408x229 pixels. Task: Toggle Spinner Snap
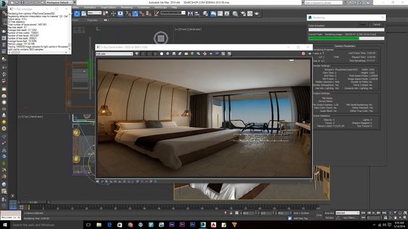coord(149,13)
